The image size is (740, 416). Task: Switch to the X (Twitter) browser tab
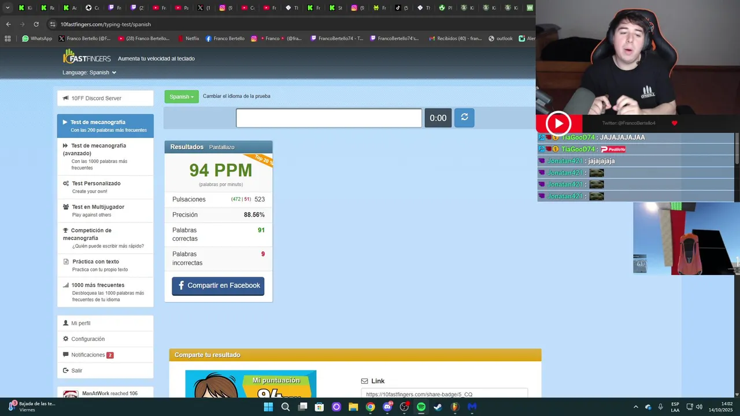pos(203,8)
